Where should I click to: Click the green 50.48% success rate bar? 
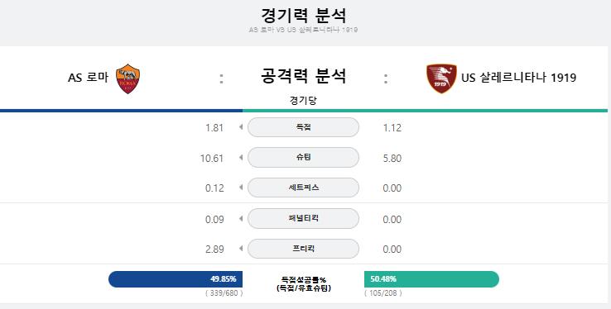[x=431, y=279]
